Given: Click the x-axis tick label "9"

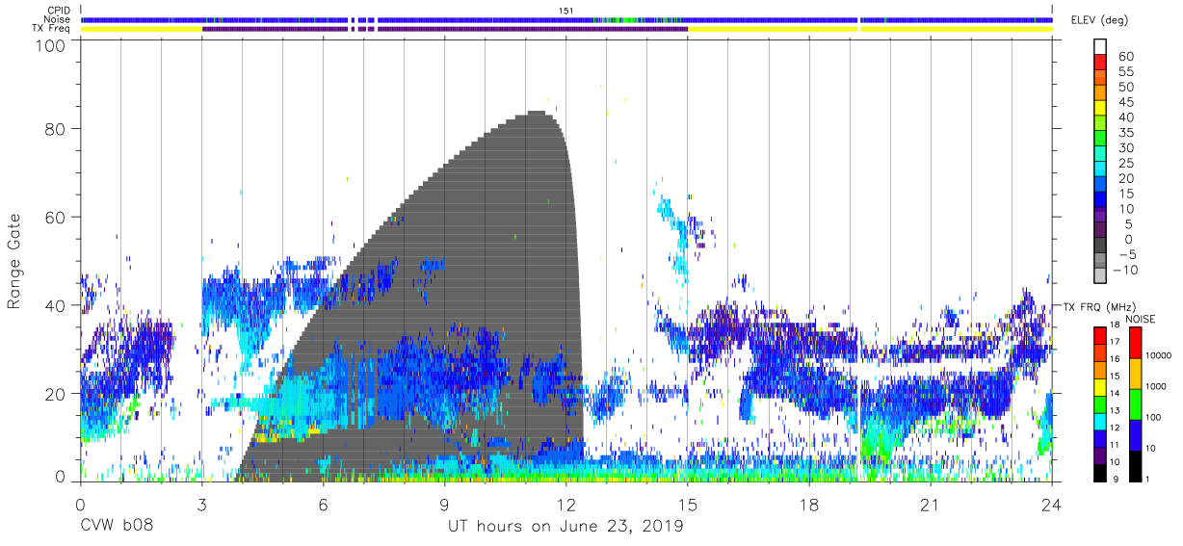Looking at the screenshot, I should (445, 504).
